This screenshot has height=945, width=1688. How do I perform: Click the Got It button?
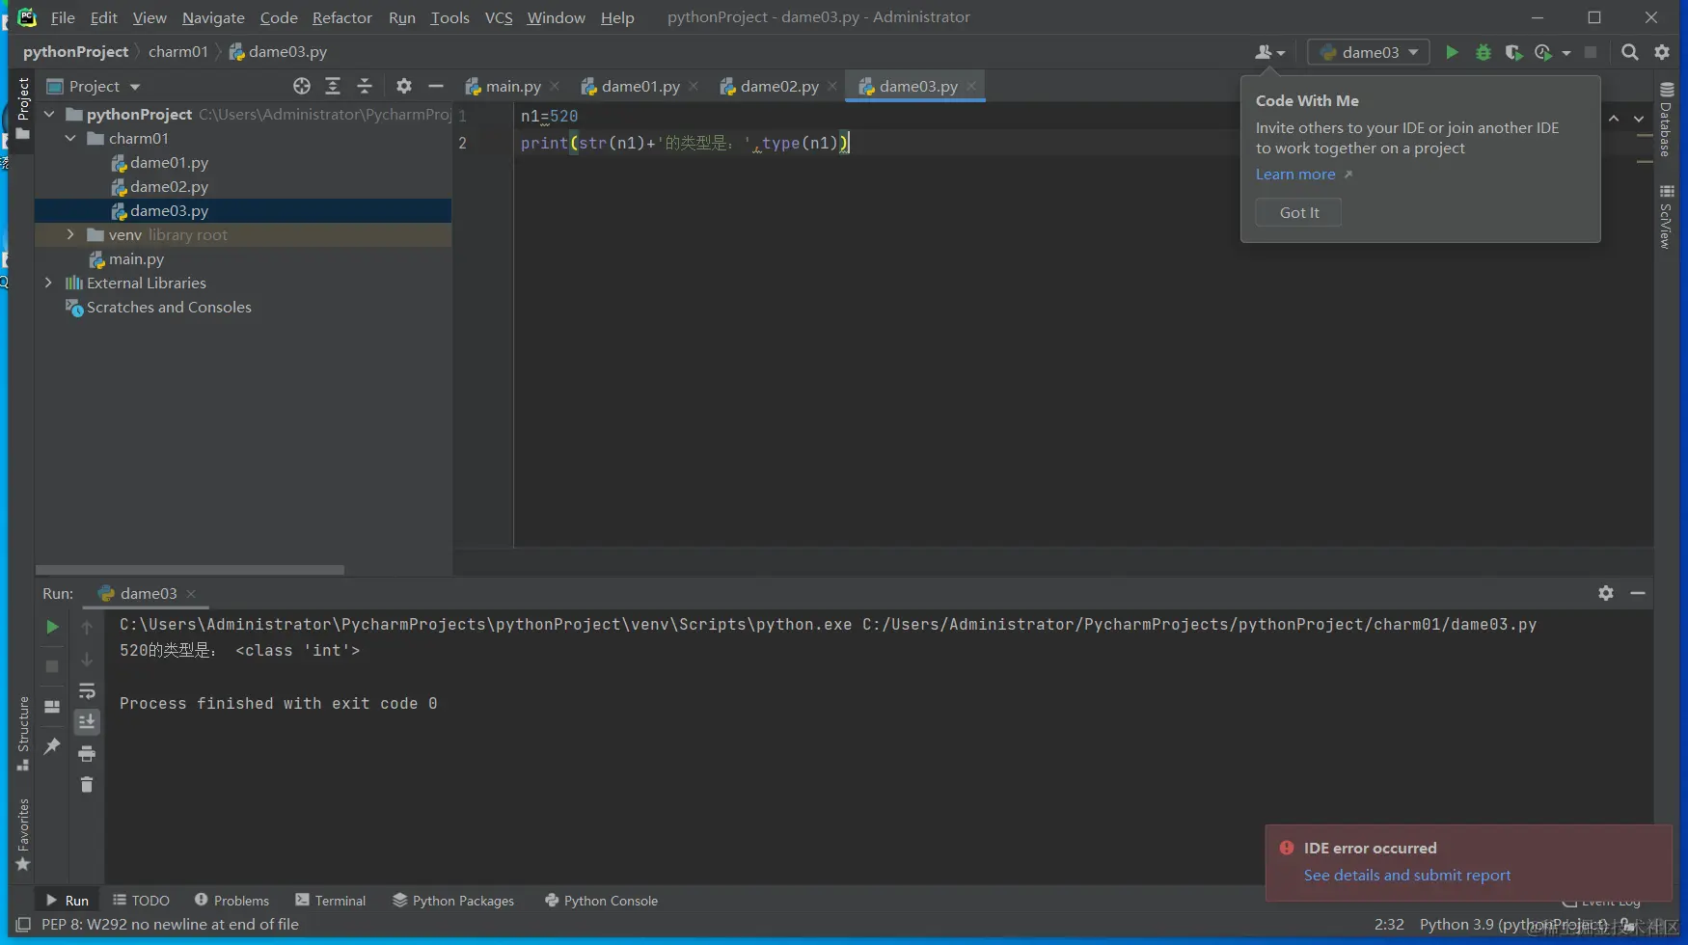pos(1298,212)
